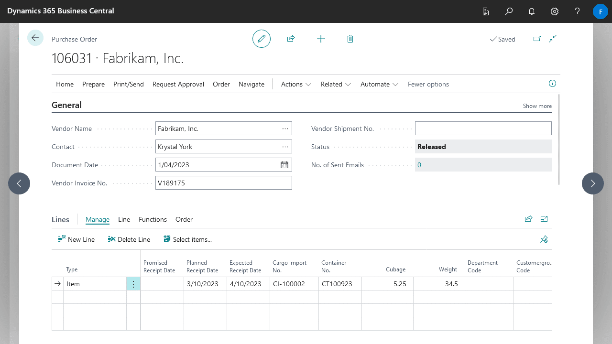Toggle the pin icon in Lines toolbar
Image resolution: width=612 pixels, height=344 pixels.
click(544, 239)
